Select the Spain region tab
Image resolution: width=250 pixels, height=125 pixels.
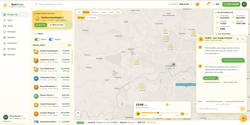point(111,12)
